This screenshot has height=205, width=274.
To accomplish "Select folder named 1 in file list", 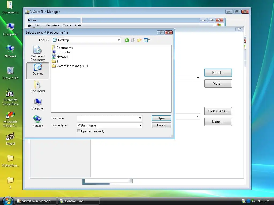I will coord(55,61).
